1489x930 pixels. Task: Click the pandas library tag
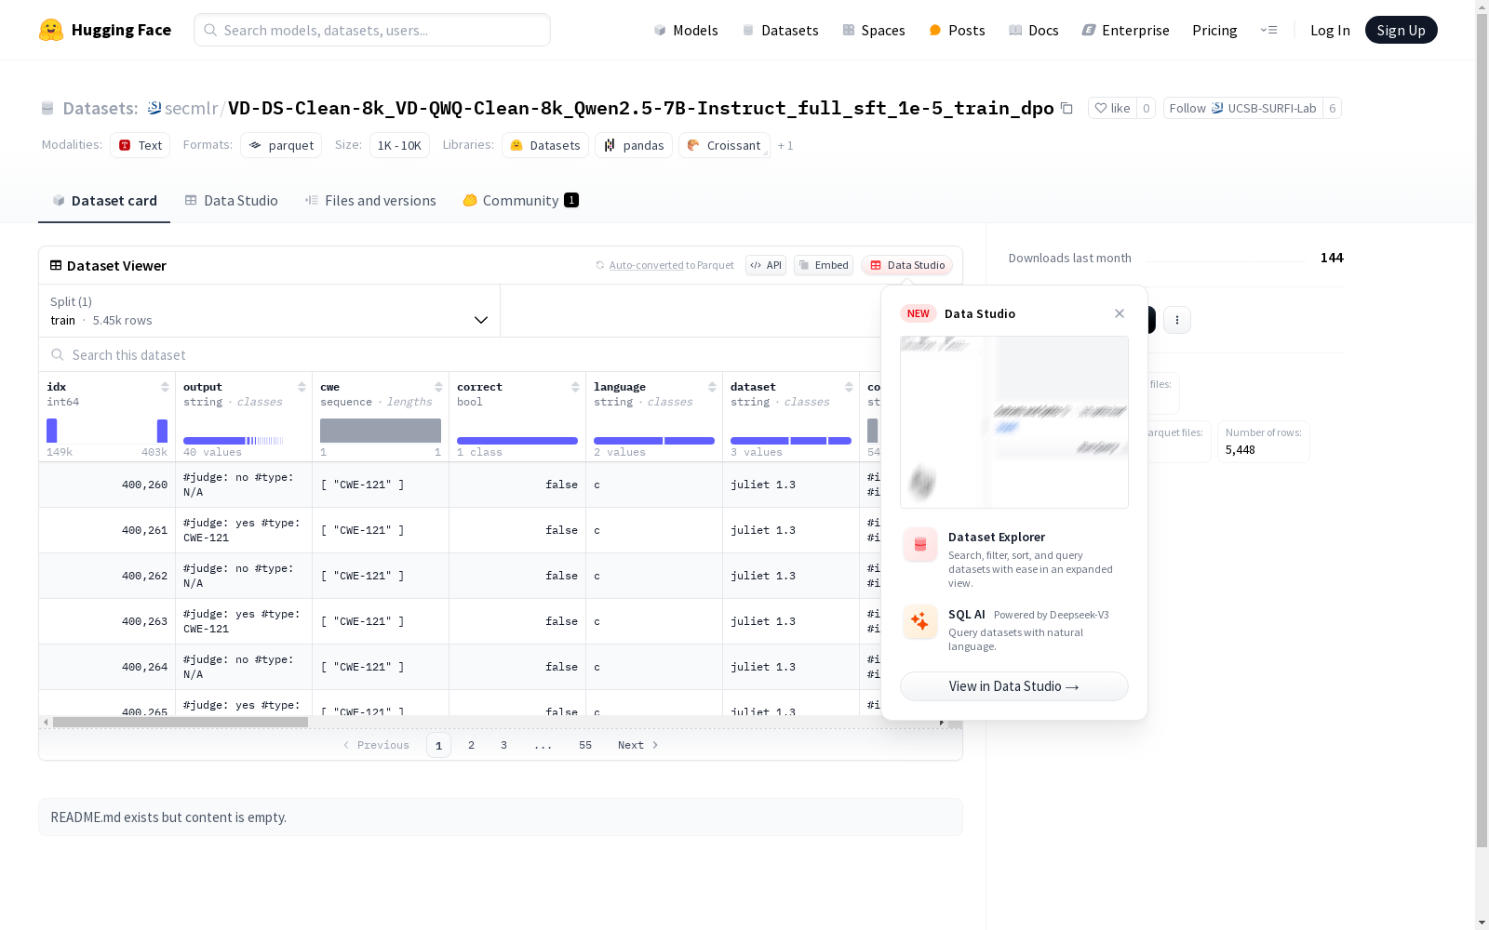[x=634, y=145]
